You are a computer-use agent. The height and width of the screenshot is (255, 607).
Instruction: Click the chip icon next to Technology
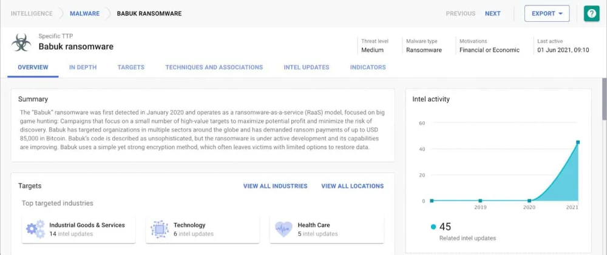[159, 229]
